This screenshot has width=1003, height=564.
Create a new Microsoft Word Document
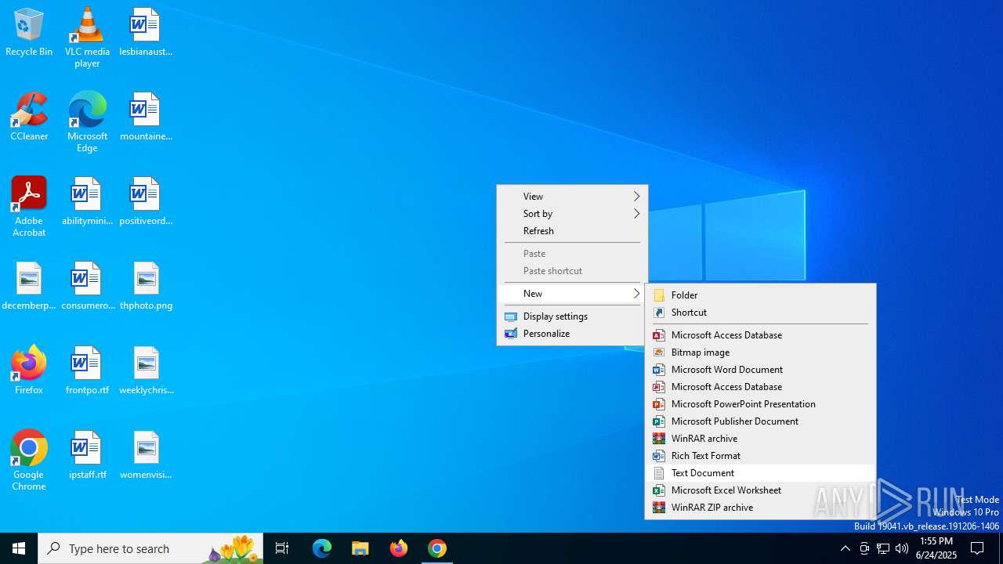tap(760, 370)
